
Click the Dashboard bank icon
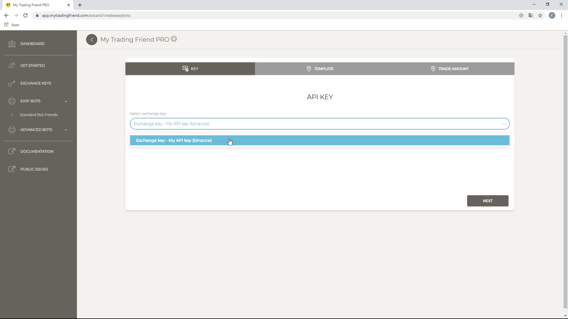click(x=12, y=44)
